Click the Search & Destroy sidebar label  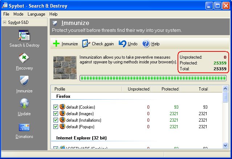(x=24, y=45)
